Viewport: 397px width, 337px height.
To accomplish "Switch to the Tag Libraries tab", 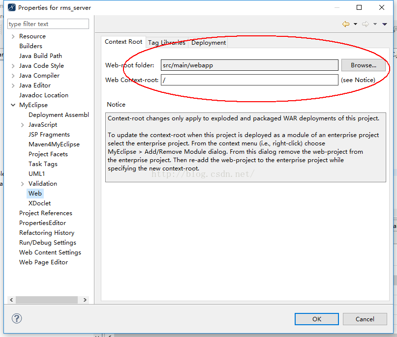I will [167, 43].
